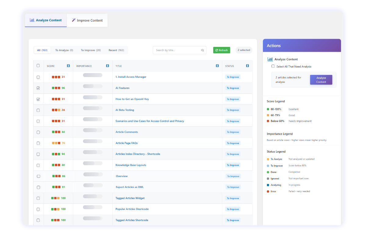Click the bar chart icon on Analyze Content tab
Screen dimensions: 366x236
point(32,20)
